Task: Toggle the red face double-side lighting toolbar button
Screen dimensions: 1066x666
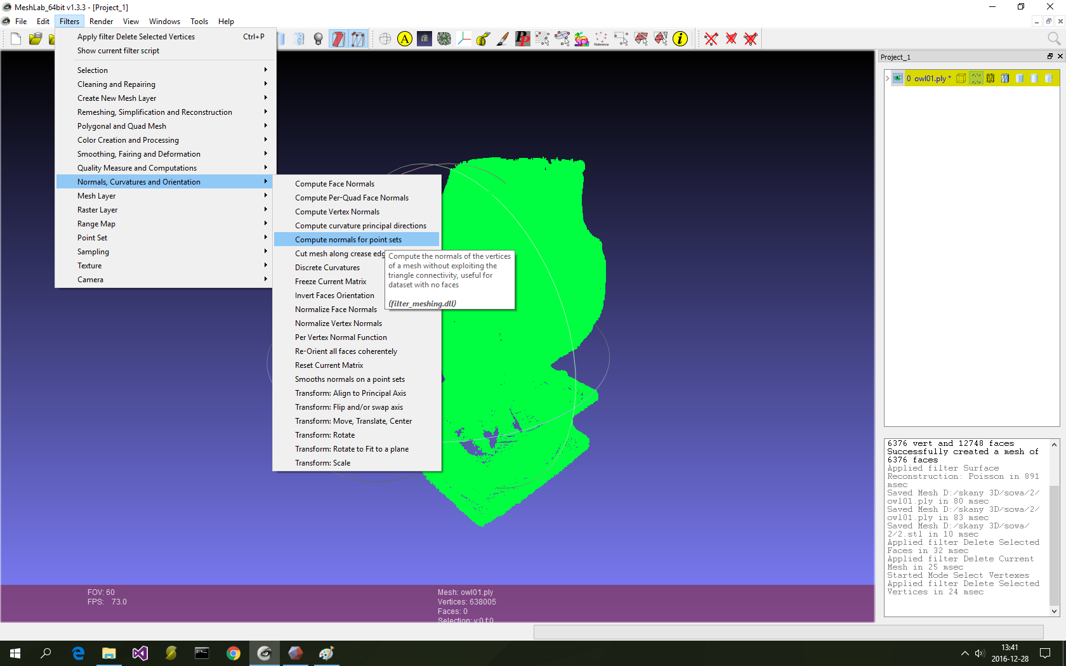Action: tap(338, 39)
